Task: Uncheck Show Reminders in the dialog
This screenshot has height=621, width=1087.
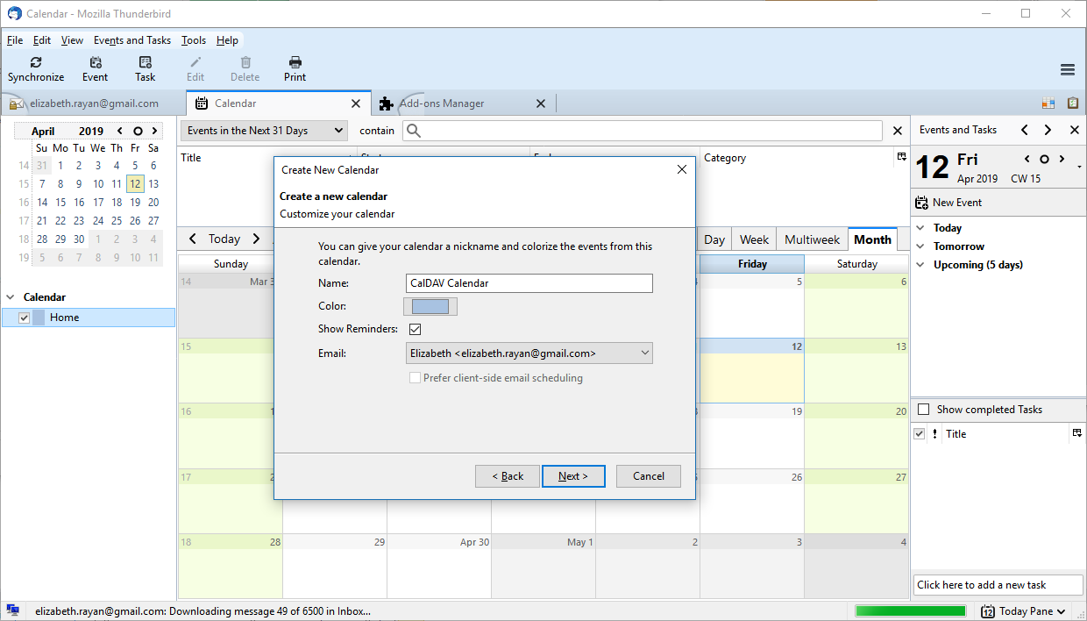Action: [x=415, y=329]
